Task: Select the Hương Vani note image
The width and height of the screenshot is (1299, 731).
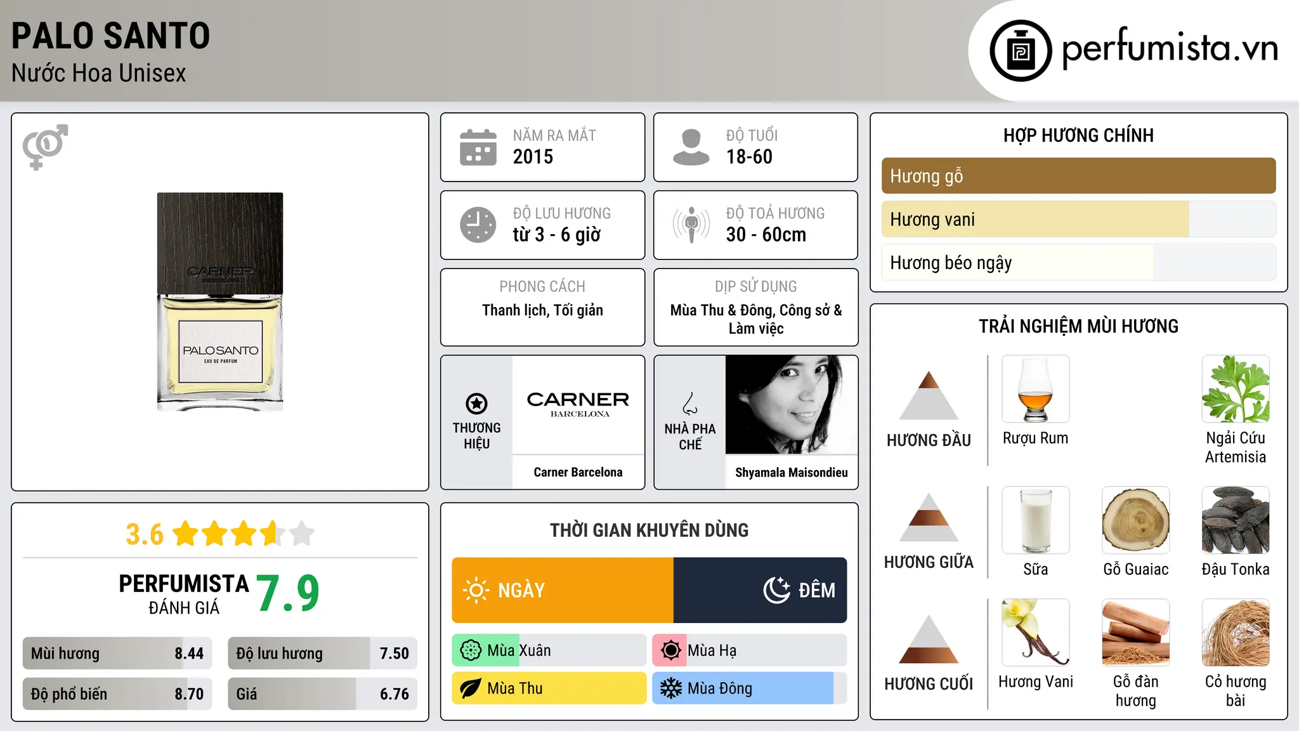Action: click(x=1036, y=633)
